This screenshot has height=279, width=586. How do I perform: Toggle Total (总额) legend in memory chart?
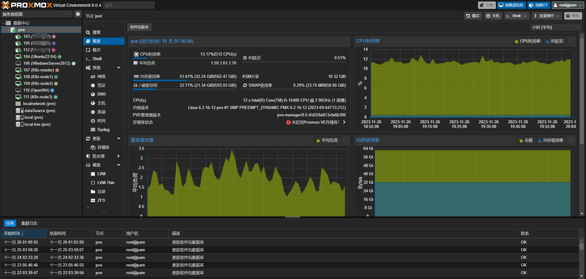click(526, 140)
